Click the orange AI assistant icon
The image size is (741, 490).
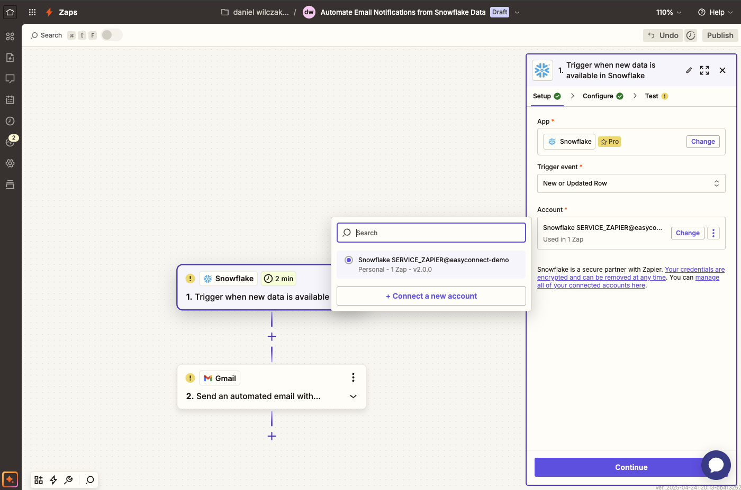tap(10, 479)
